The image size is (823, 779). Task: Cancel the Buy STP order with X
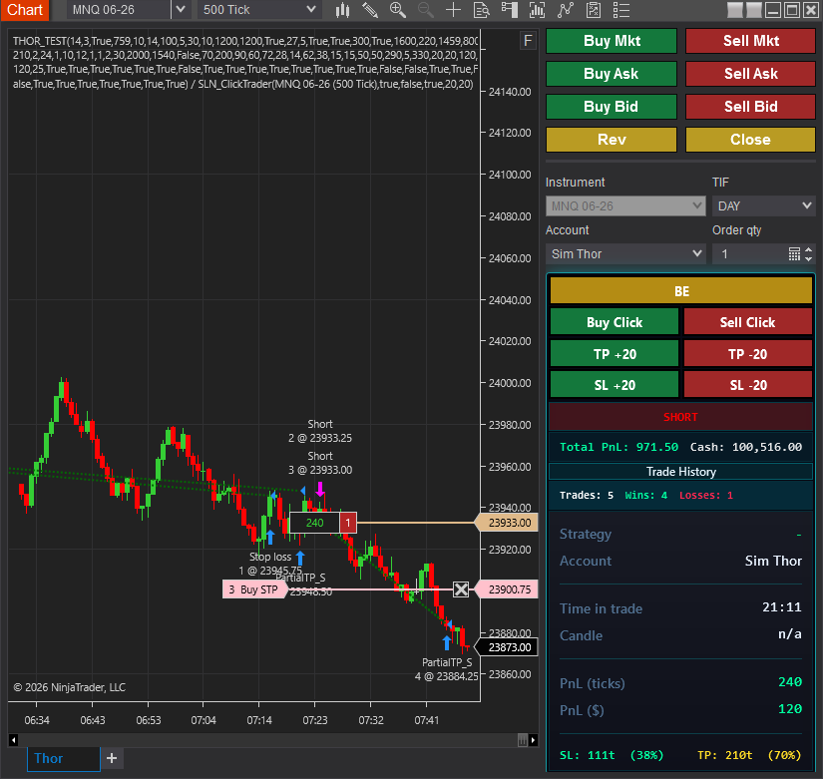tap(461, 589)
